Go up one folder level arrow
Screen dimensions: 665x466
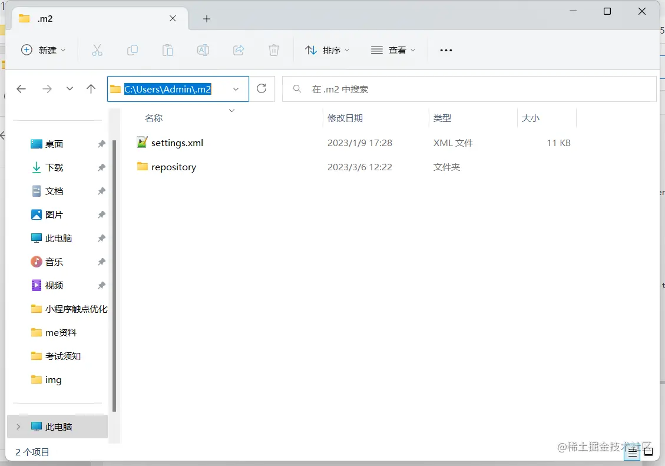tap(91, 88)
